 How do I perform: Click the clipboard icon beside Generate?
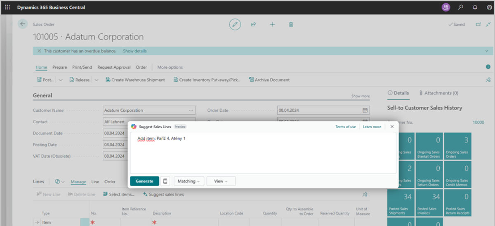(165, 181)
